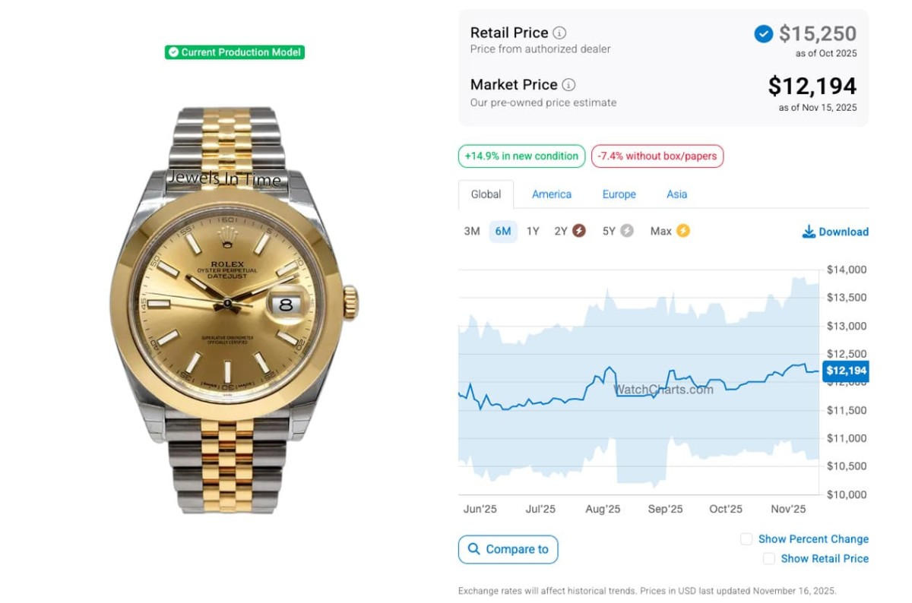
Task: Click the magnifier icon in Compare to
Action: tap(474, 549)
